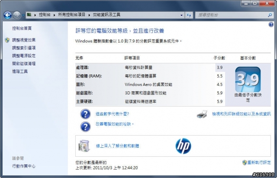Select 控制台 breadcrumb in address bar
This screenshot has height=178, width=277.
[x=45, y=15]
